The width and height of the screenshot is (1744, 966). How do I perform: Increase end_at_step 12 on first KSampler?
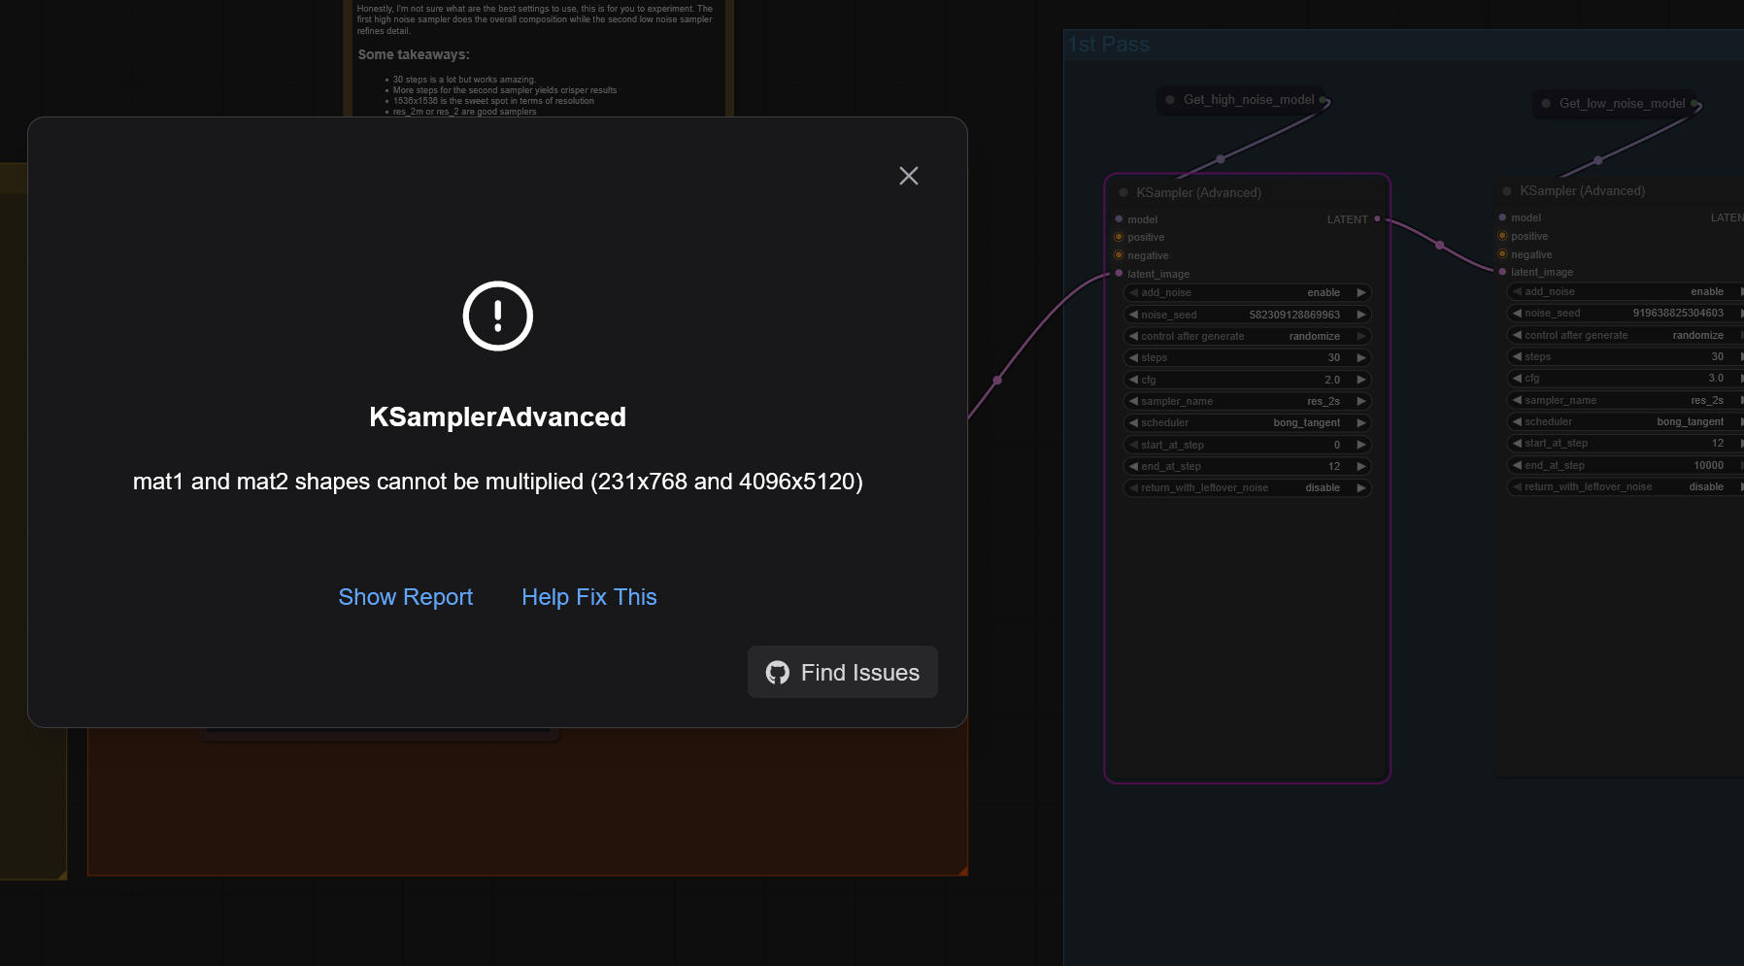pyautogui.click(x=1361, y=466)
